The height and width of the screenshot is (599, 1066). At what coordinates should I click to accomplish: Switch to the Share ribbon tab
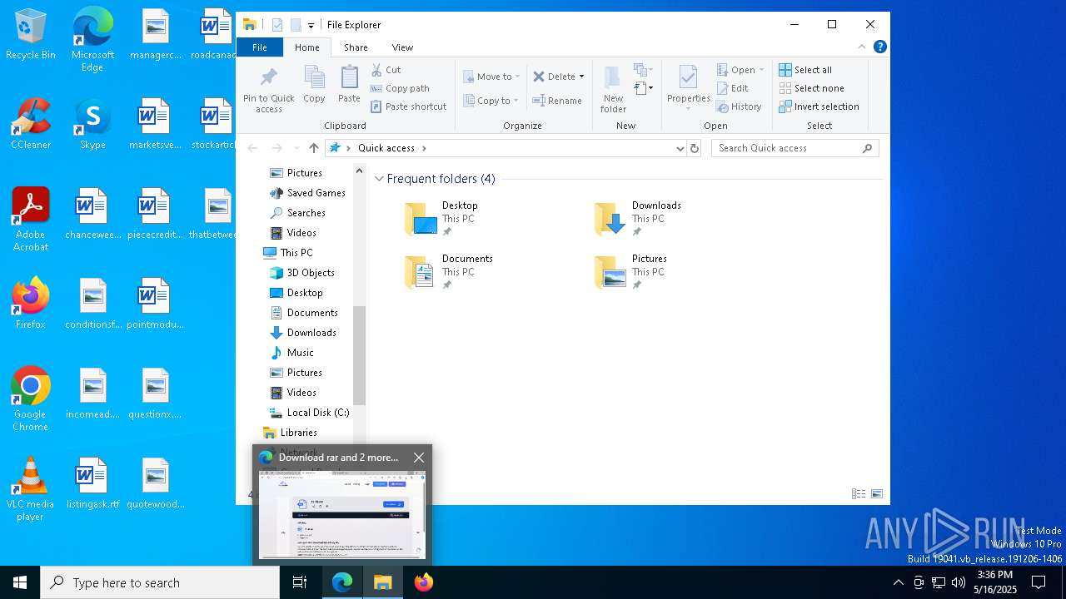click(x=356, y=47)
